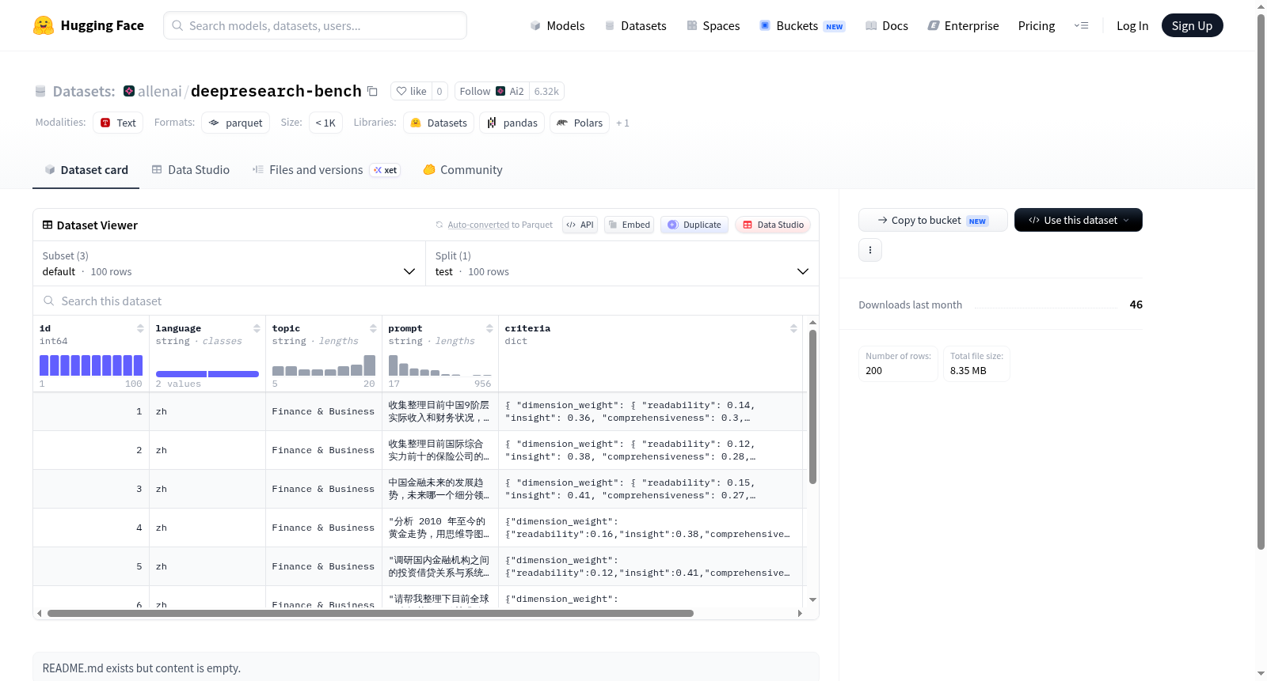Image resolution: width=1267 pixels, height=681 pixels.
Task: Select the pandas library tag
Action: point(512,123)
